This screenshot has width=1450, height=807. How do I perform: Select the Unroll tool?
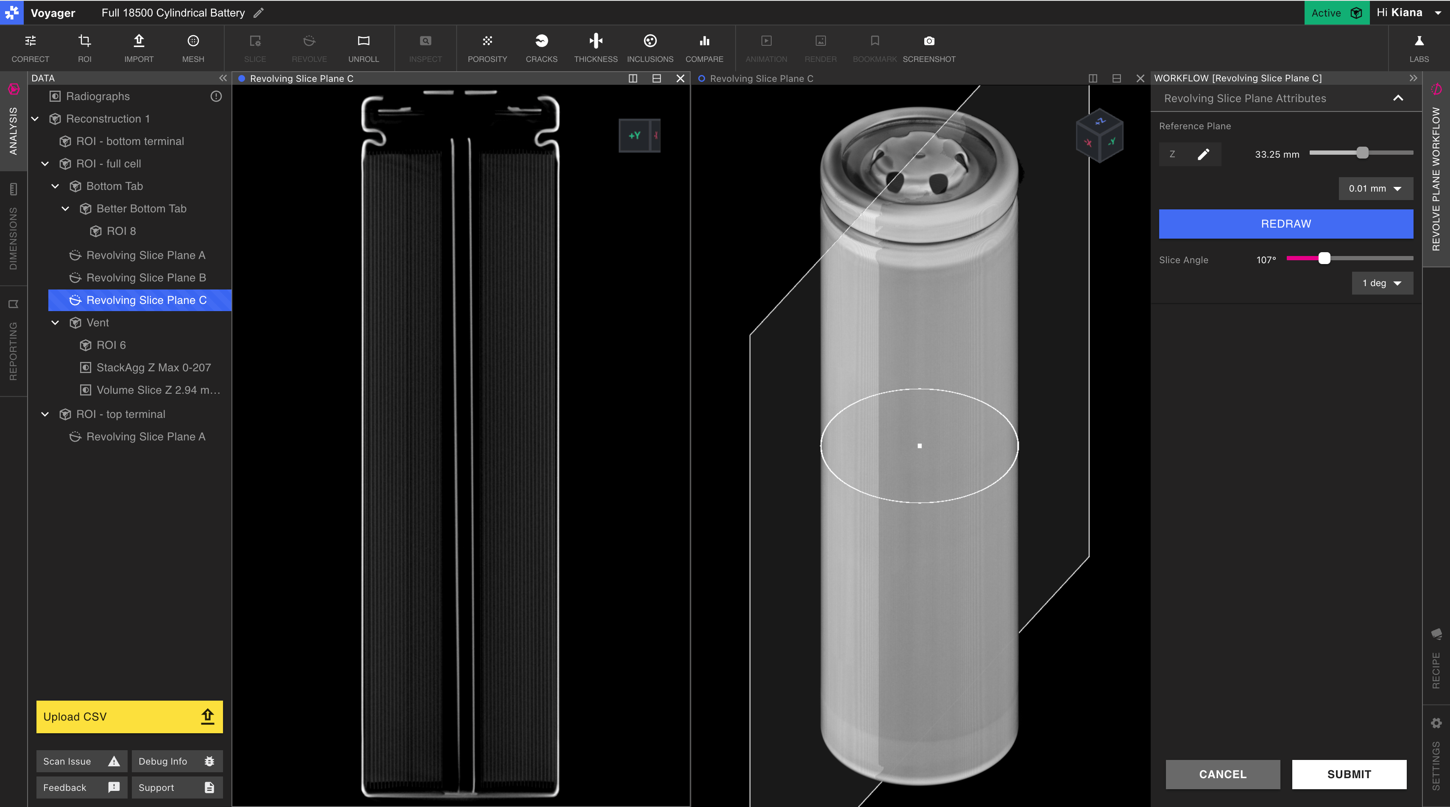(x=364, y=48)
